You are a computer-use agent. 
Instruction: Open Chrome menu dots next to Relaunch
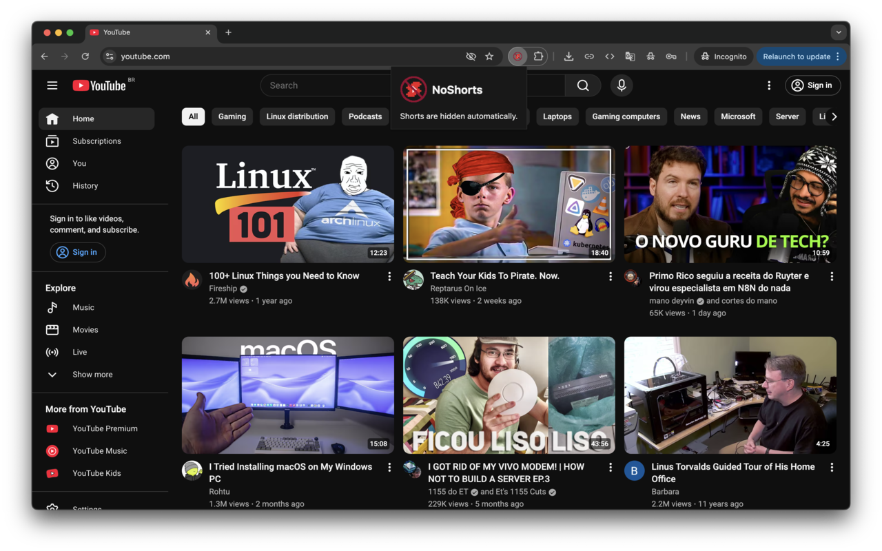pyautogui.click(x=838, y=56)
